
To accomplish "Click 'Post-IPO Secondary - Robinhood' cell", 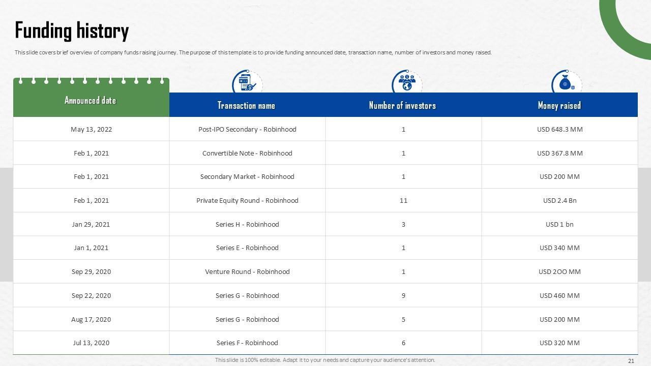I will [x=247, y=129].
